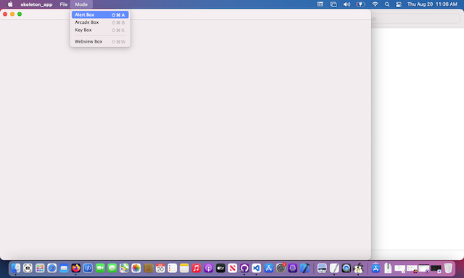Open Maps from the dock
Screen dimensions: 464x278
pyautogui.click(x=124, y=269)
